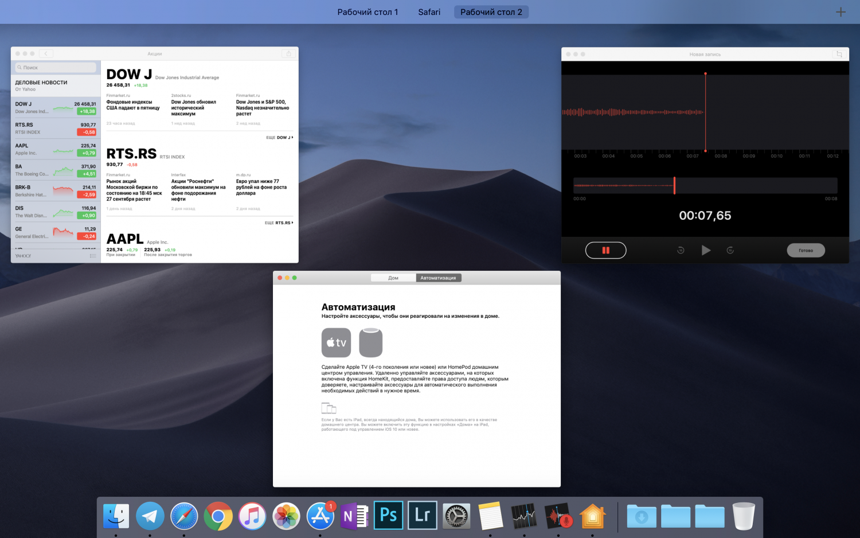The width and height of the screenshot is (860, 538).
Task: Open App Store with update badge
Action: tap(320, 516)
